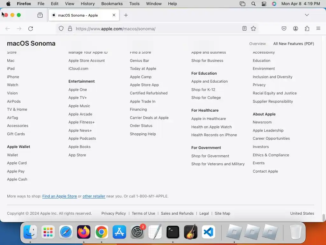Open App Store from the dock
326x245 pixels.
pyautogui.click(x=119, y=232)
